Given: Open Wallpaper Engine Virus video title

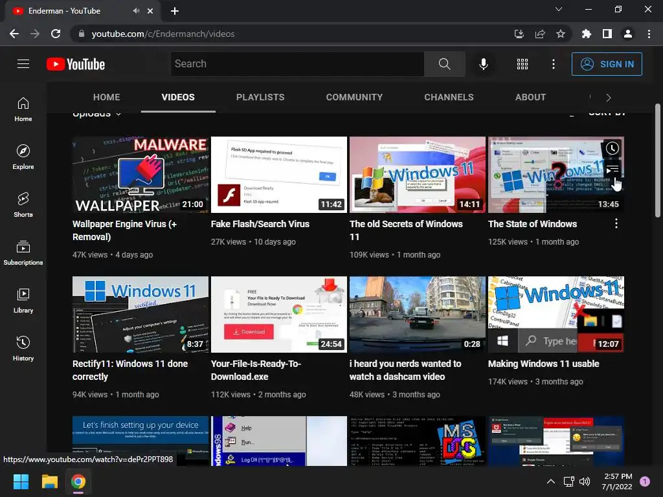Looking at the screenshot, I should [125, 230].
